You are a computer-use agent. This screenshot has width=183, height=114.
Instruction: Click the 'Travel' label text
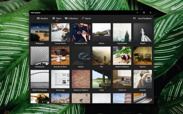pyautogui.click(x=102, y=90)
